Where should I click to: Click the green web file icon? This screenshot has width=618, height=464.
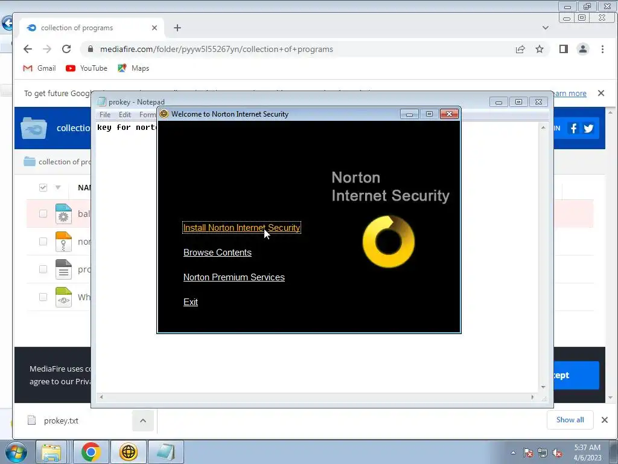point(63,297)
